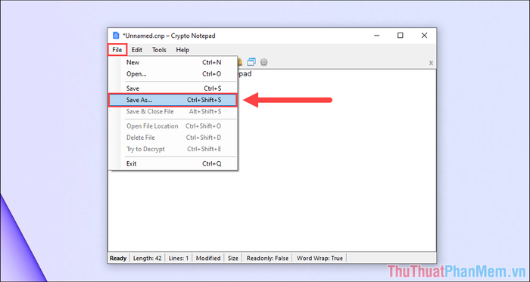Click the Save & Close File entry
Viewport: 530px width, 282px height.
point(173,112)
